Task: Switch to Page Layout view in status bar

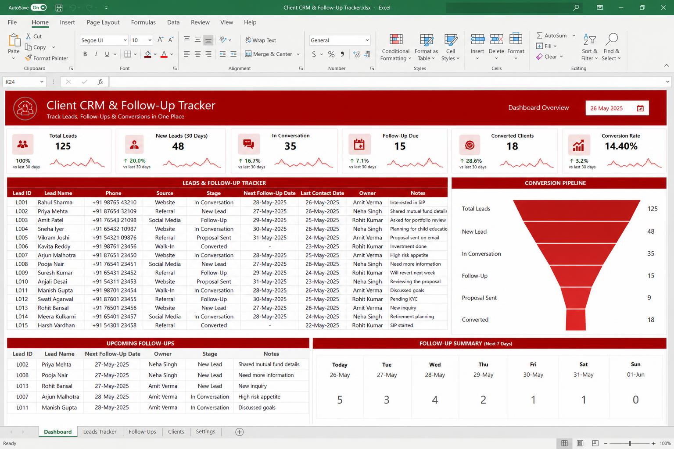Action: click(580, 443)
